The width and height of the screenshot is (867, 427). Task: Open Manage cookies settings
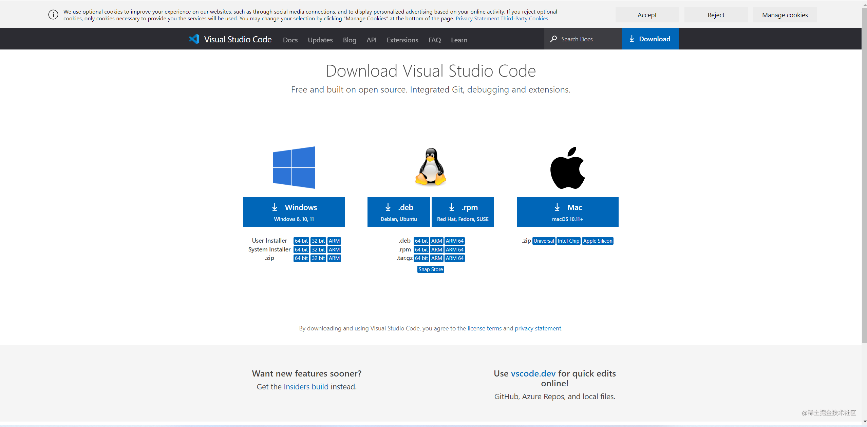coord(785,15)
